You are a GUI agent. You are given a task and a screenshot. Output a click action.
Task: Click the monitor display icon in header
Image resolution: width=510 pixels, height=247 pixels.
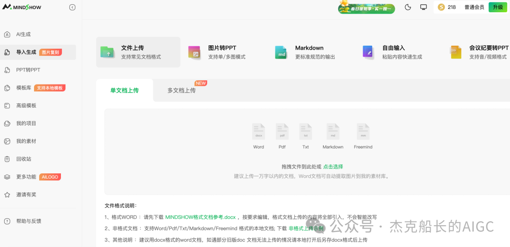(x=424, y=7)
